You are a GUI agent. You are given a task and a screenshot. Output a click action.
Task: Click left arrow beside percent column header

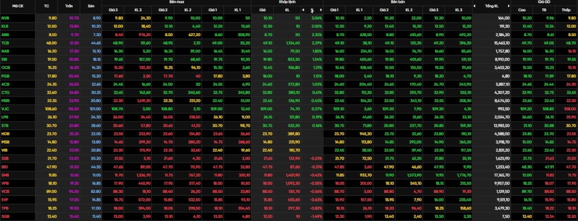click(303, 10)
